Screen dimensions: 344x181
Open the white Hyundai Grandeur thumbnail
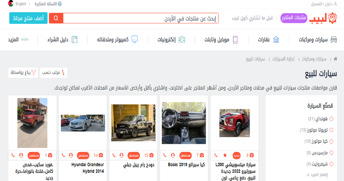tap(83, 123)
